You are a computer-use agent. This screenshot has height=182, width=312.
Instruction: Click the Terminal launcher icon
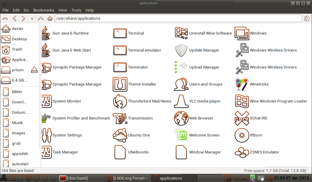tap(120, 33)
